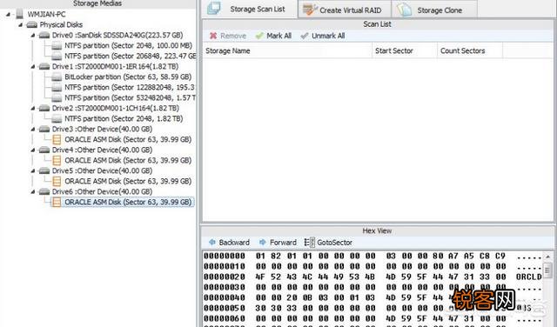Collapse the Drive2 ST2000DM001-1CH164 node
The image size is (557, 327).
33,109
